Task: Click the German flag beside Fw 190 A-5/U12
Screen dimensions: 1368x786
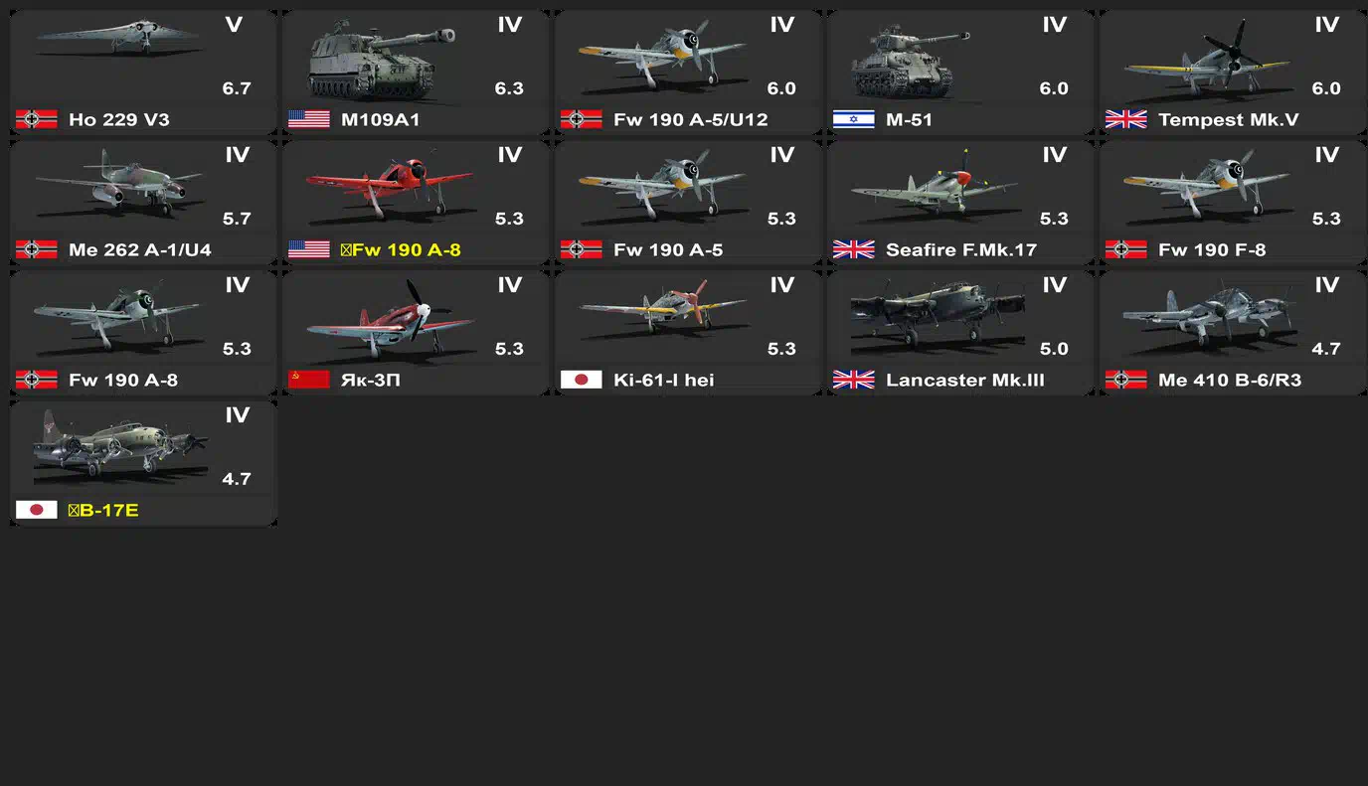Action: tap(581, 119)
